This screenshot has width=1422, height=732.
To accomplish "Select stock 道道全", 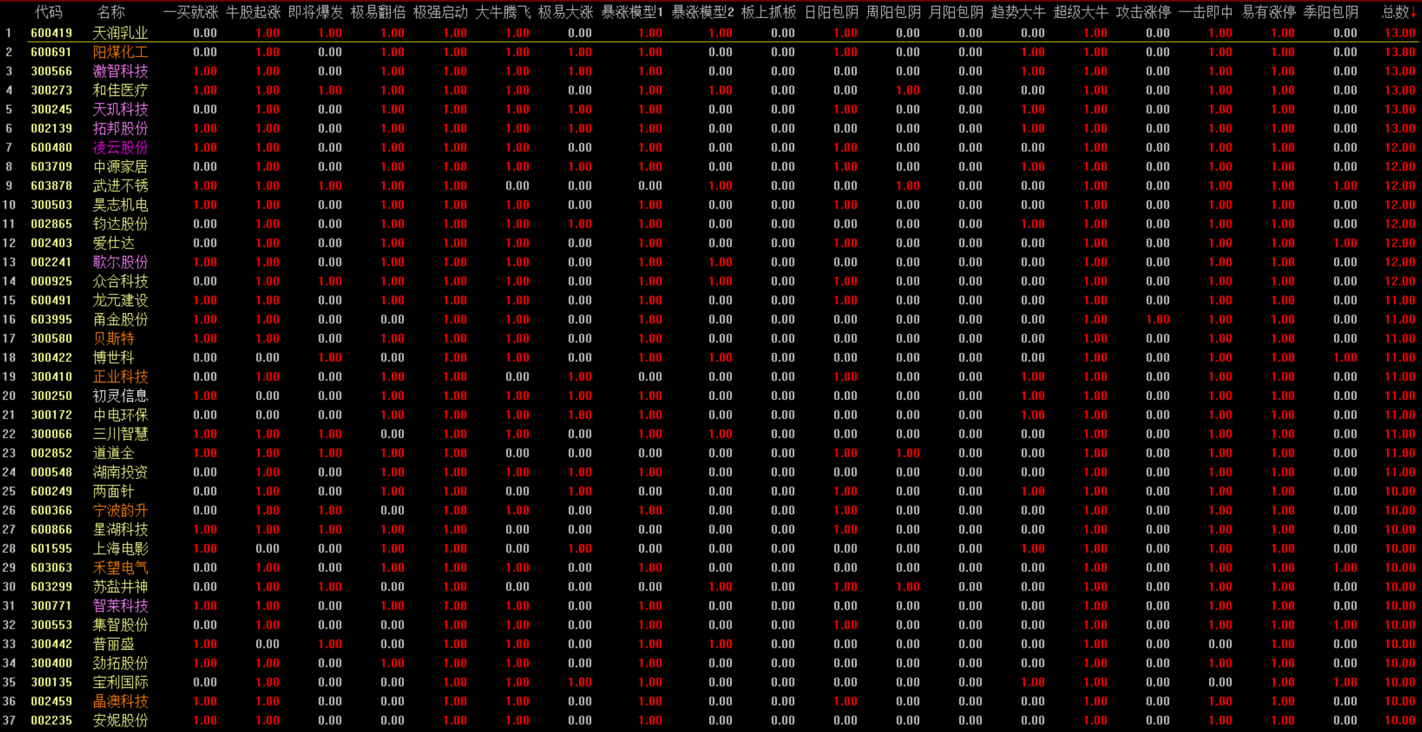I will click(113, 453).
